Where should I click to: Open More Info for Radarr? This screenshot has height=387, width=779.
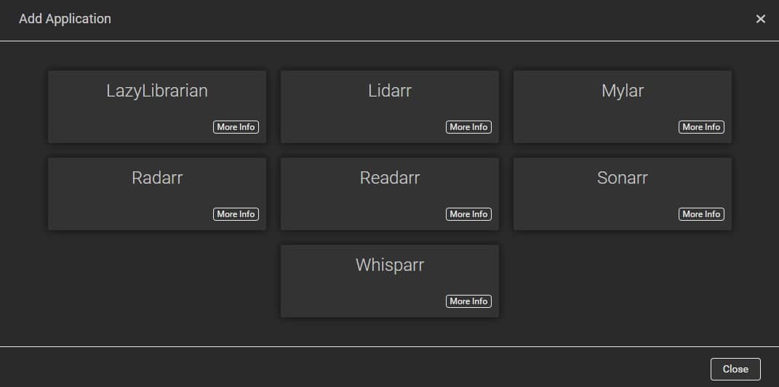236,214
